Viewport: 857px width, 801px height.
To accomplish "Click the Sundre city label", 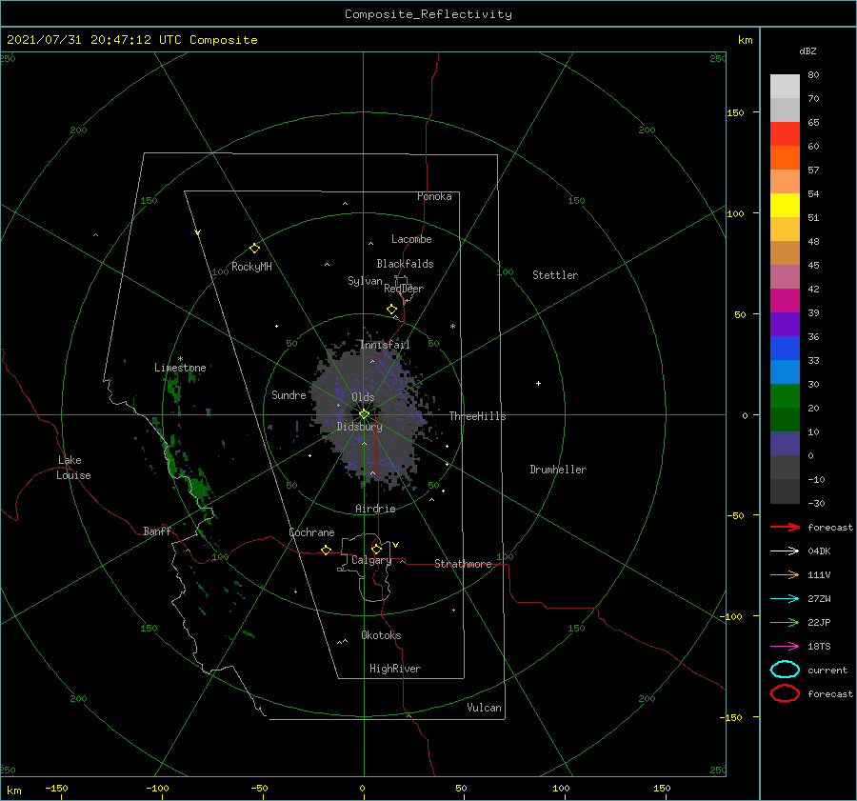I will 289,394.
